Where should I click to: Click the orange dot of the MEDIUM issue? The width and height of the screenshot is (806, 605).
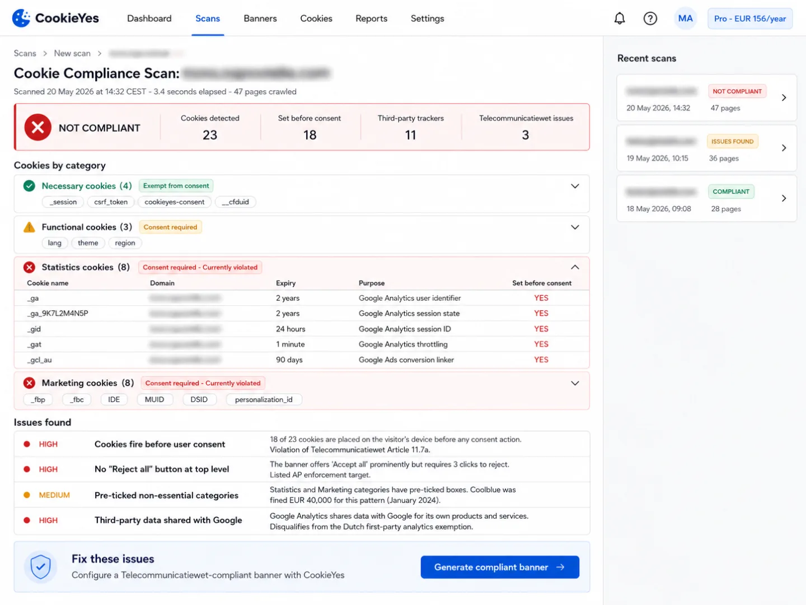coord(26,495)
